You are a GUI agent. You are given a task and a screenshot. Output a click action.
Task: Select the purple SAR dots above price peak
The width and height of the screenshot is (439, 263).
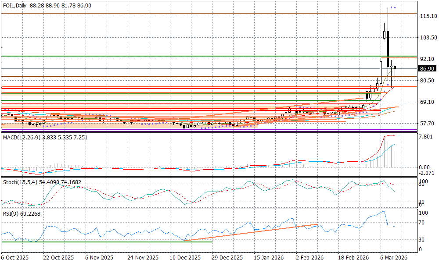(393, 7)
